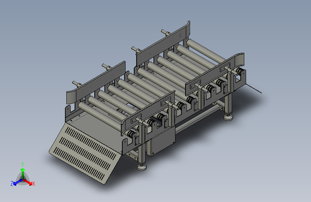Select the last roller at the far end

pyautogui.click(x=206, y=51)
